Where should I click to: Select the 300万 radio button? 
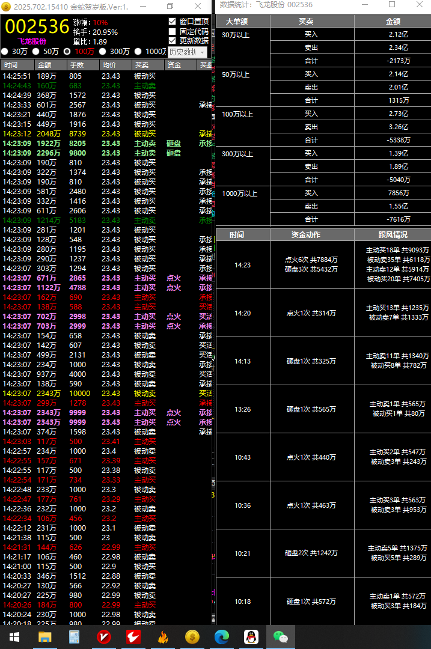(102, 51)
